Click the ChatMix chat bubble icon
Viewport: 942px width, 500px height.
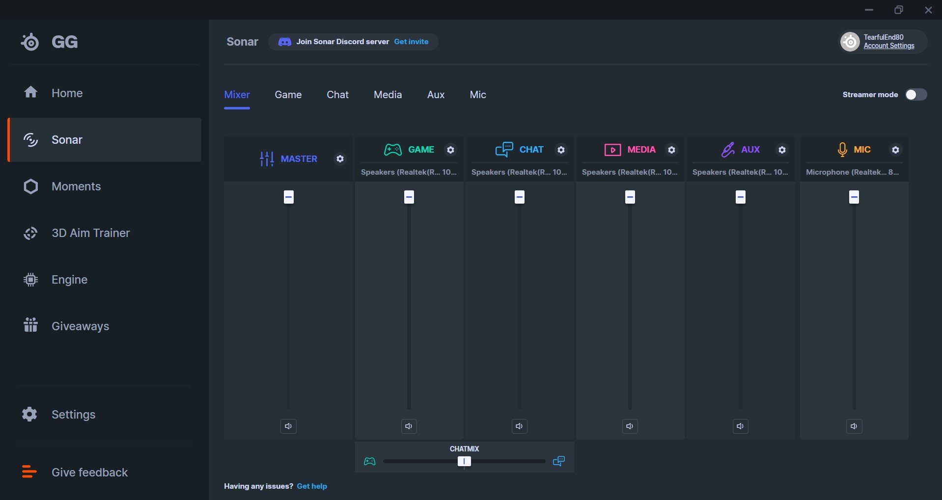click(559, 461)
